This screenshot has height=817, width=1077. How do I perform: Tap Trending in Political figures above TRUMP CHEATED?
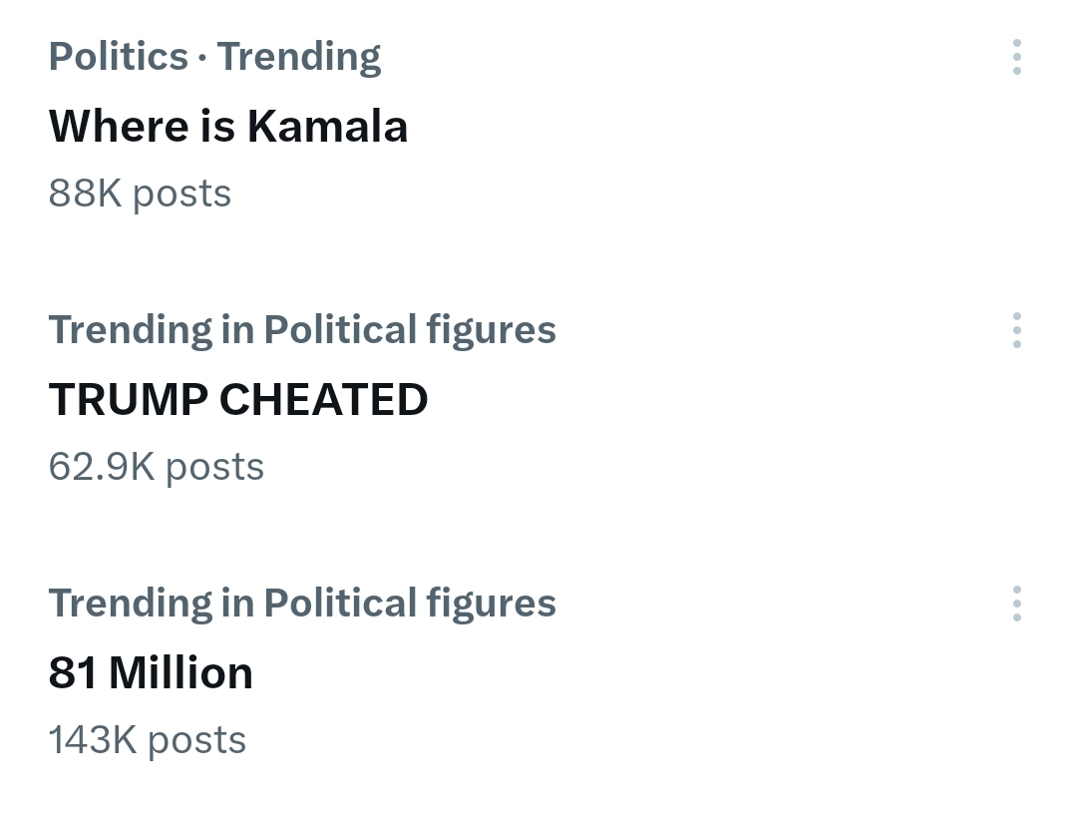(302, 330)
